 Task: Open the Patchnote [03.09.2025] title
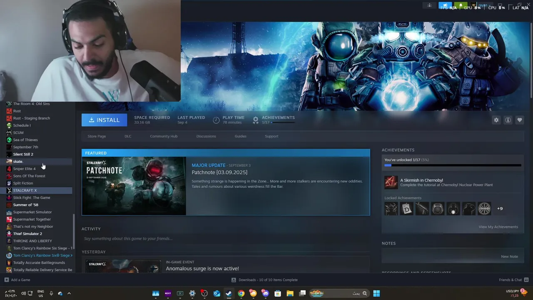pos(219,172)
